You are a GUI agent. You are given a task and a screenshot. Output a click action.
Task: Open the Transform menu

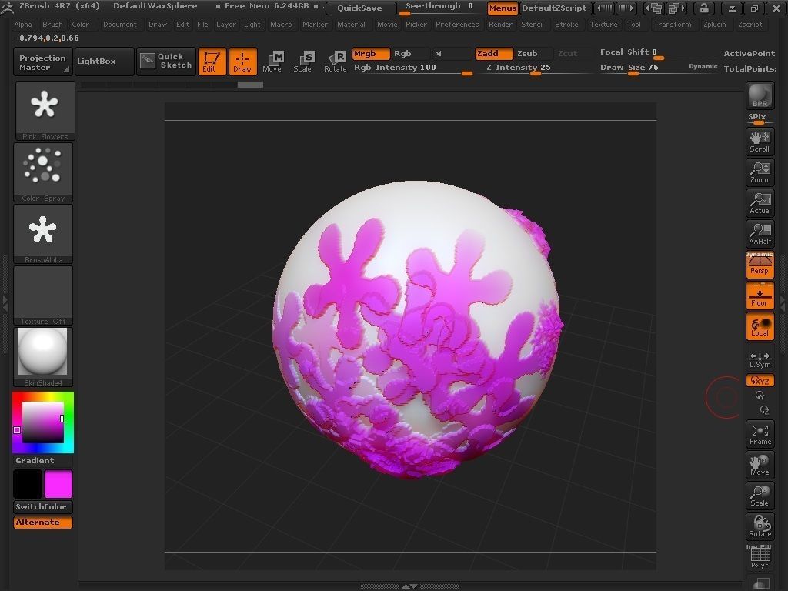pyautogui.click(x=673, y=24)
